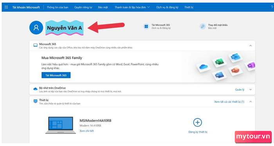This screenshot has width=274, height=146.
Task: Click the Outlook app tile in banner
Action: (x=235, y=57)
